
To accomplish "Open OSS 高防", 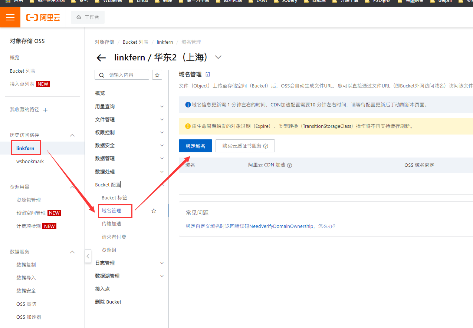I will pyautogui.click(x=26, y=304).
